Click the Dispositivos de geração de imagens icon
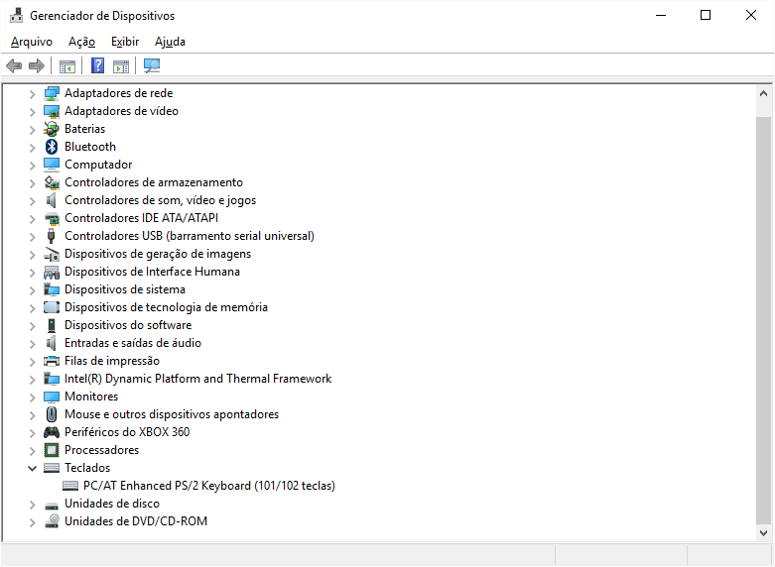The width and height of the screenshot is (775, 567). [52, 254]
